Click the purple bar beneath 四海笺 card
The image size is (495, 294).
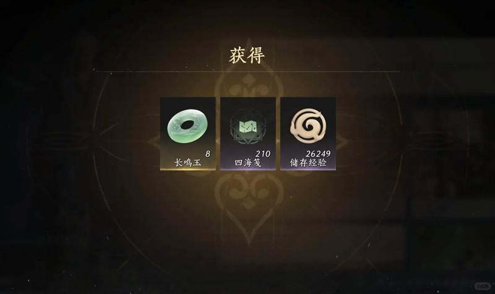coord(248,169)
